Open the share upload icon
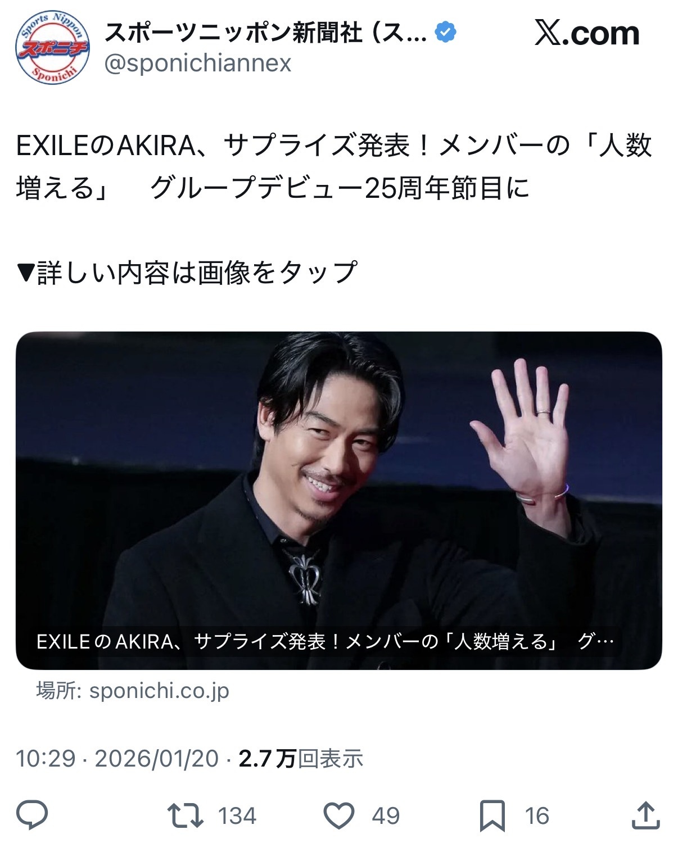Image resolution: width=678 pixels, height=843 pixels. tap(645, 815)
